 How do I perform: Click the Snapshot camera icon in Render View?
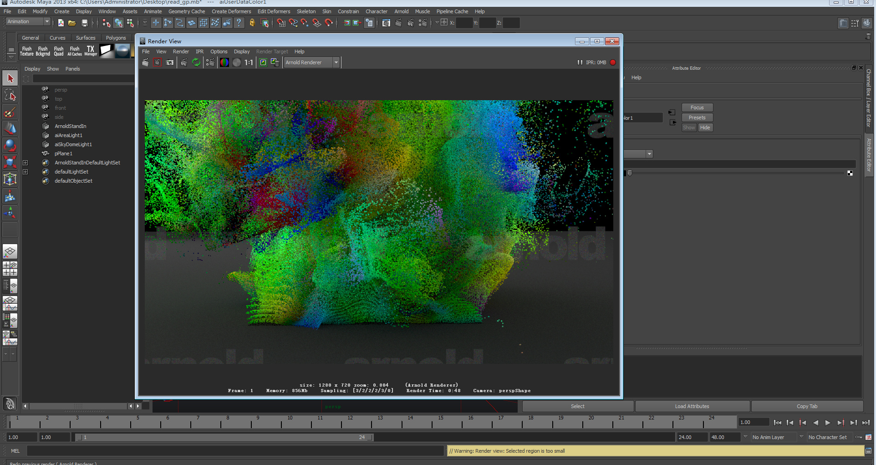click(170, 62)
